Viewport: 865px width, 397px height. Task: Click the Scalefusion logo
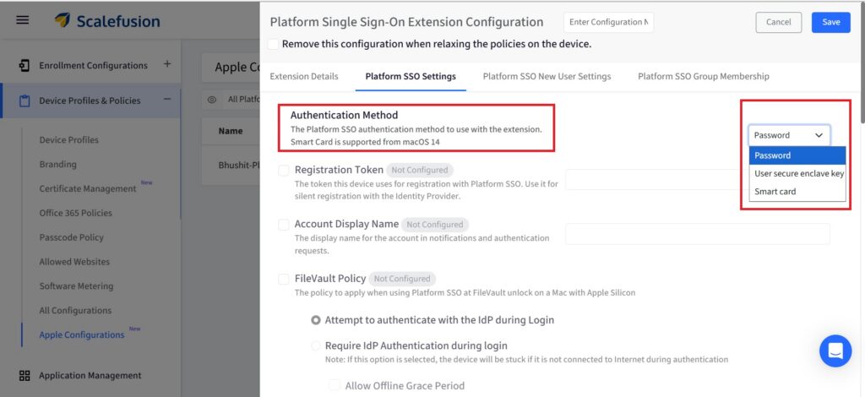click(106, 20)
